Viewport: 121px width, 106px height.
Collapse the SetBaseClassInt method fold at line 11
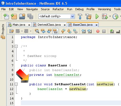[x=16, y=84]
